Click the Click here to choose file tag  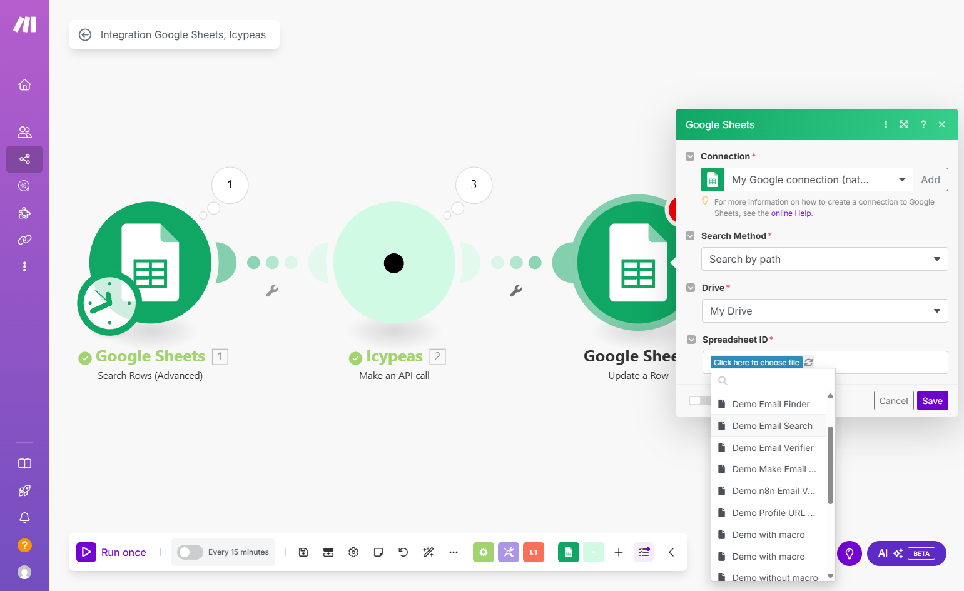[756, 363]
